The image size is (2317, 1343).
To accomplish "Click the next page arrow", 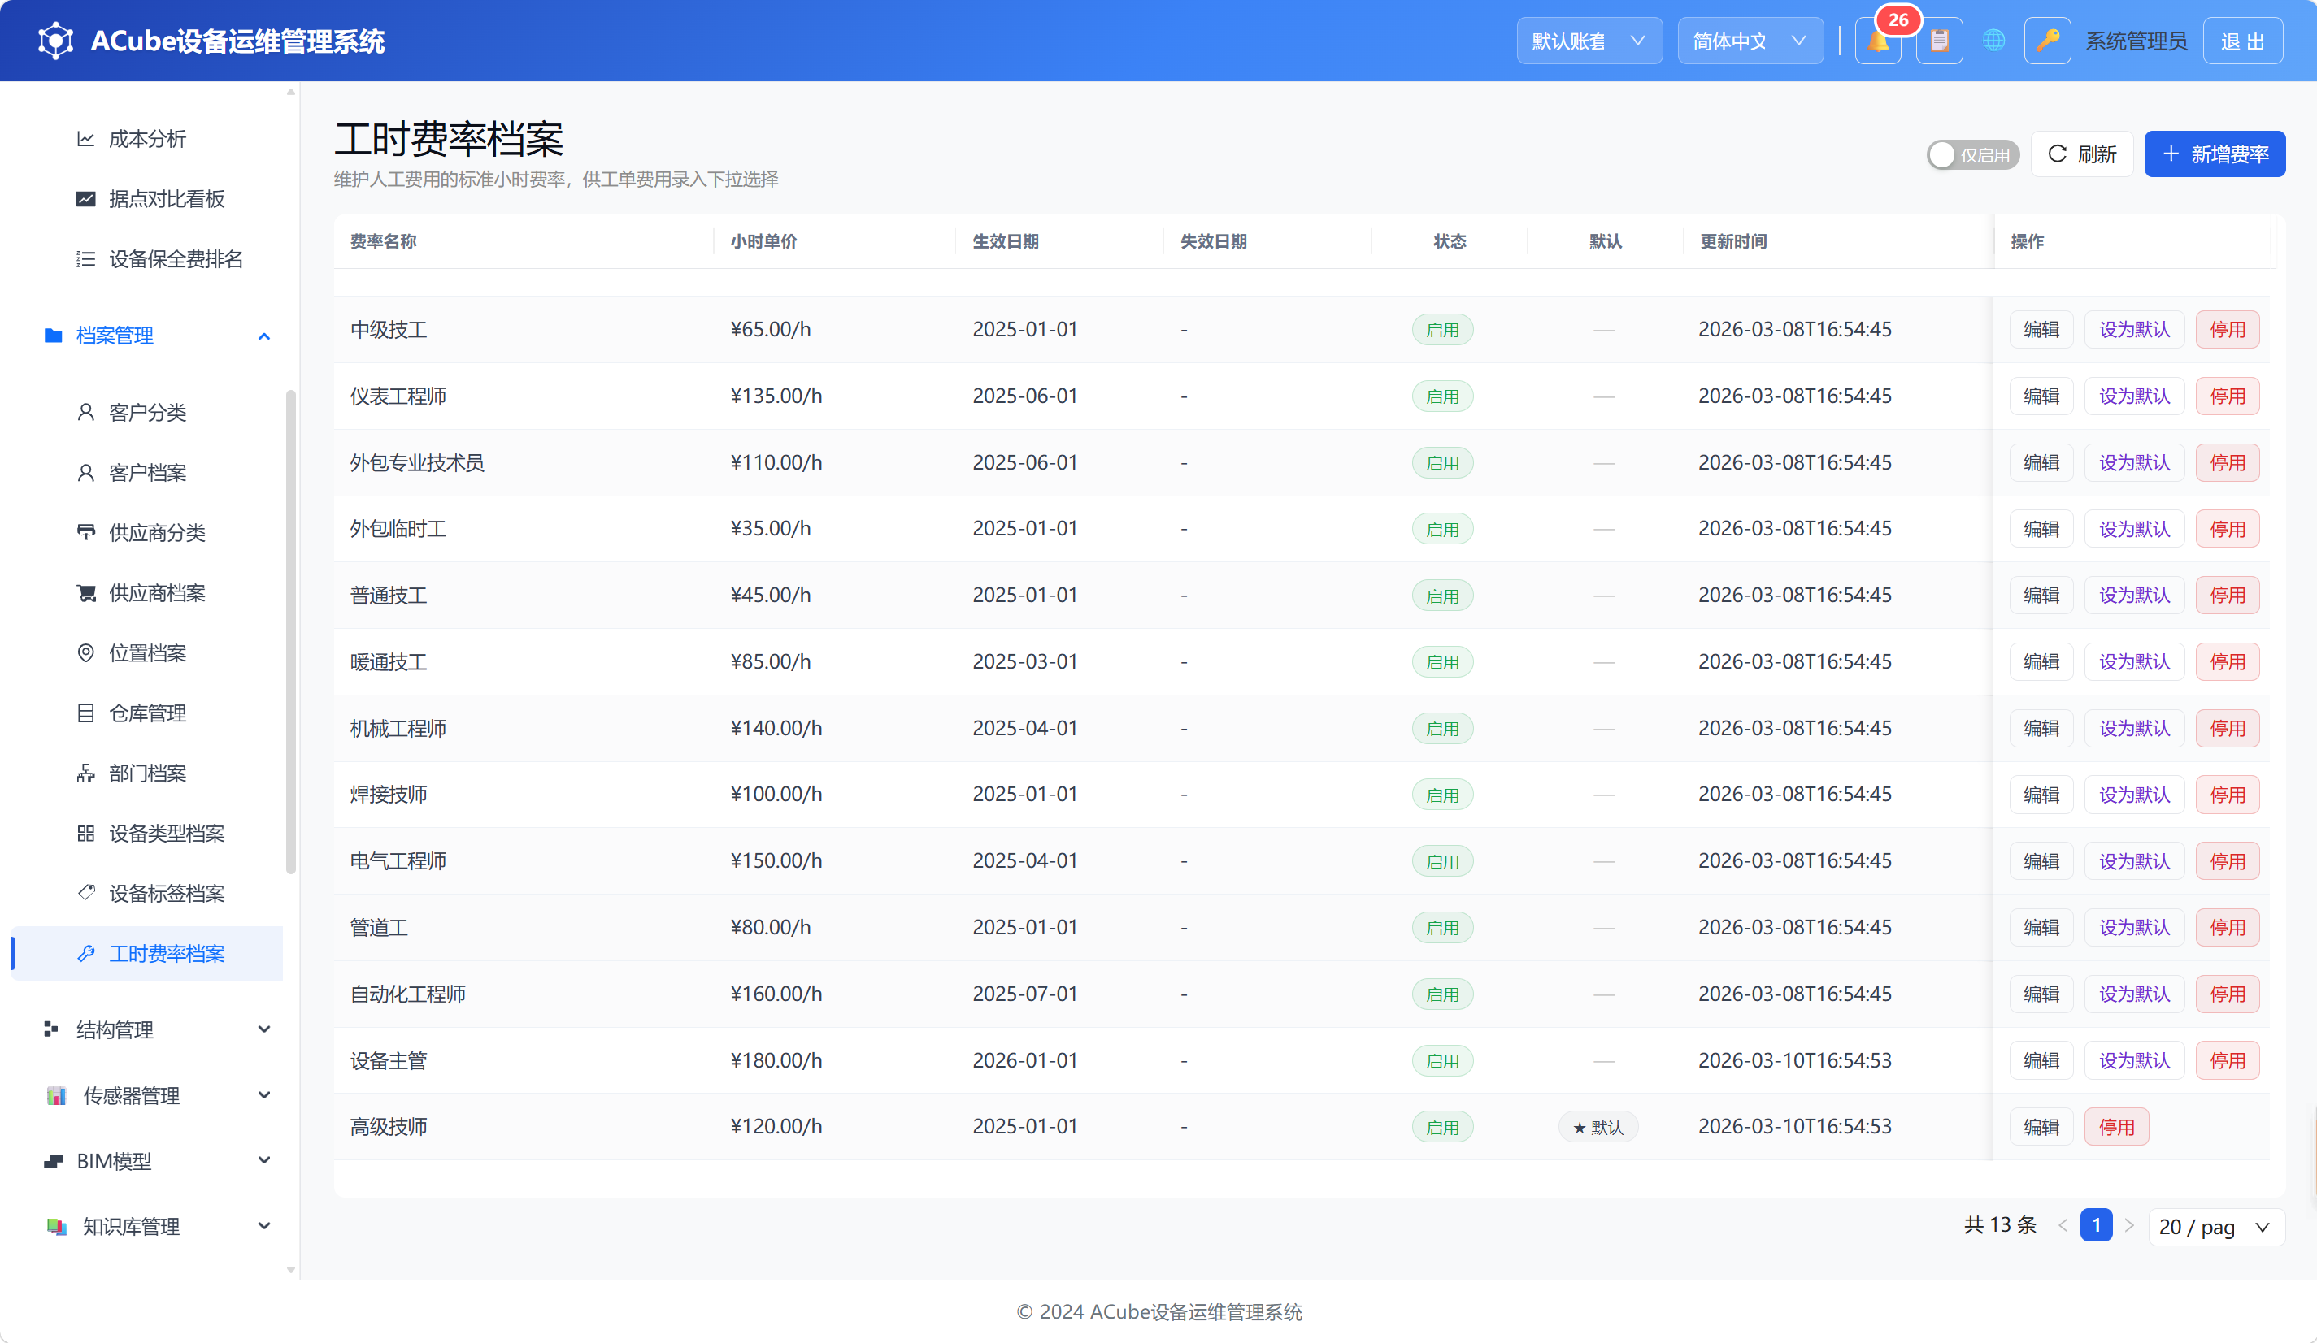I will pyautogui.click(x=2128, y=1225).
